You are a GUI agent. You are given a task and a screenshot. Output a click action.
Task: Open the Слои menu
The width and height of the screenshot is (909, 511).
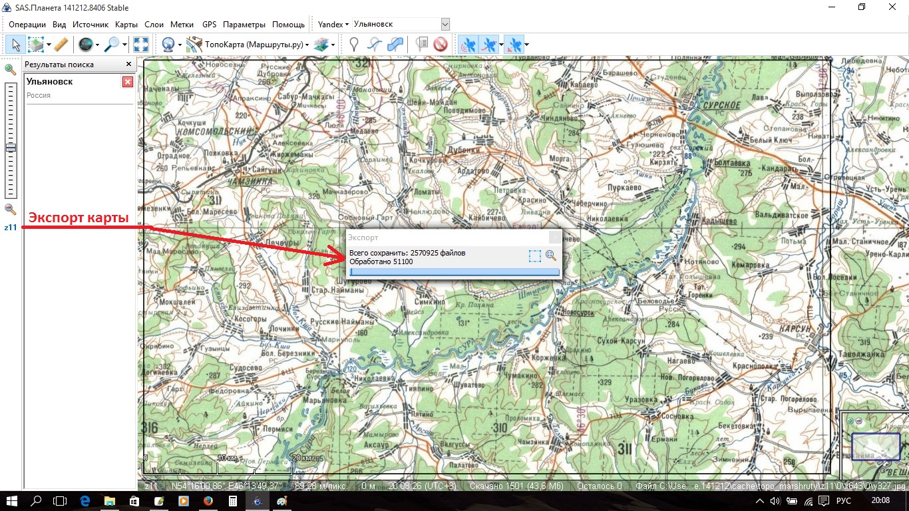(154, 25)
